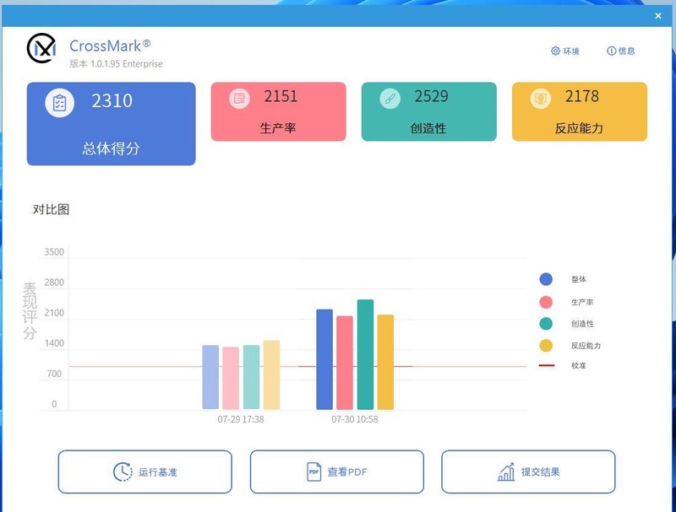Click the document icon on 生产率 card
The image size is (676, 512).
tap(239, 98)
